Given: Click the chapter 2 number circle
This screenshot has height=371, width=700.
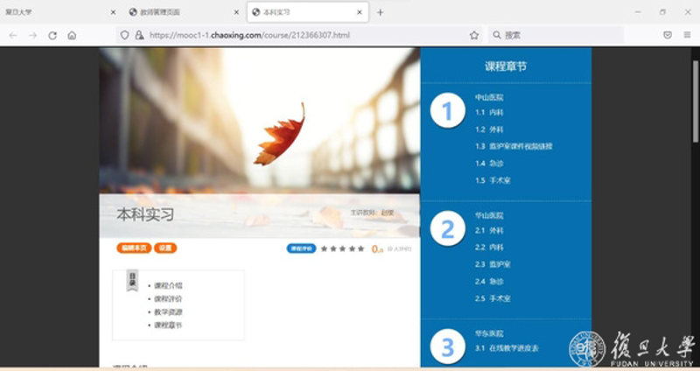Looking at the screenshot, I should 448,228.
